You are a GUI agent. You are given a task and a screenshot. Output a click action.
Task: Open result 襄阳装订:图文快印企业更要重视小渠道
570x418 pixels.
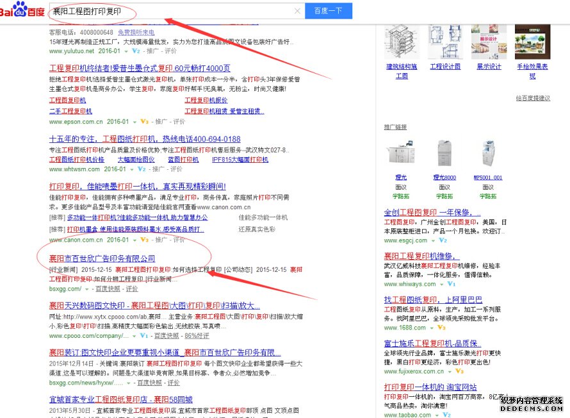165,353
